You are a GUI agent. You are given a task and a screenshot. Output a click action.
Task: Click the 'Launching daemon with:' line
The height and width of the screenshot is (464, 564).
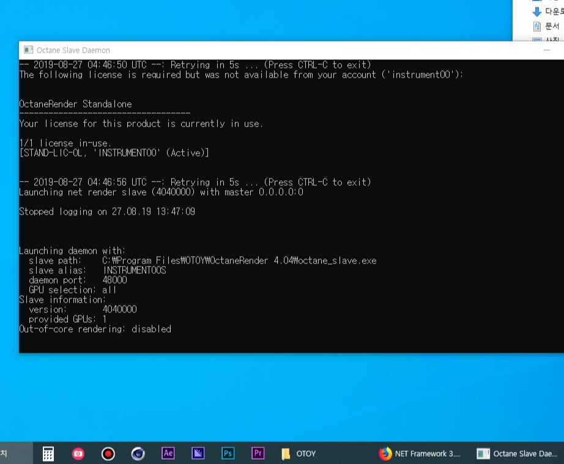[x=72, y=251]
